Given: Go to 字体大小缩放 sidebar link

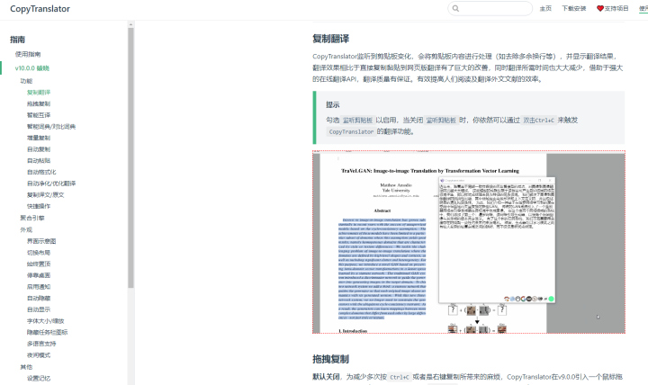Looking at the screenshot, I should pyautogui.click(x=46, y=321).
